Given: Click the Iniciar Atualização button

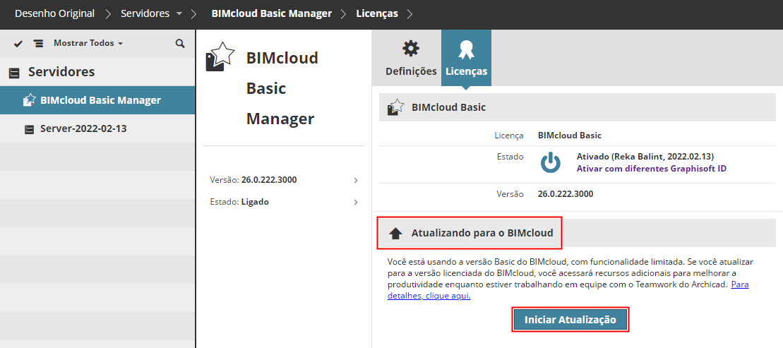Looking at the screenshot, I should tap(570, 320).
